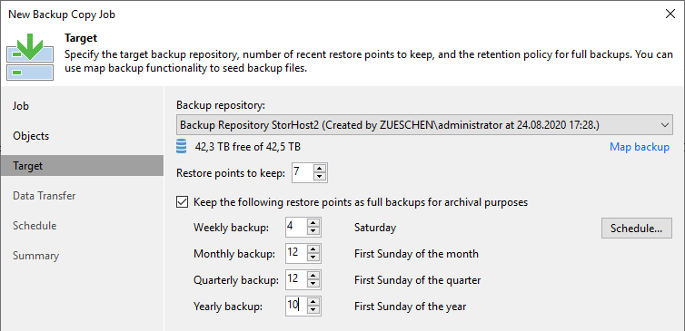Close the New Backup Copy Job dialog

[670, 14]
